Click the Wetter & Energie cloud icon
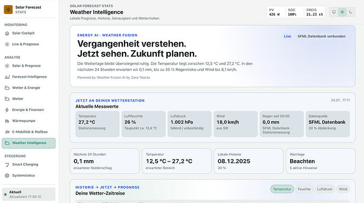The width and height of the screenshot is (364, 203). point(7,88)
